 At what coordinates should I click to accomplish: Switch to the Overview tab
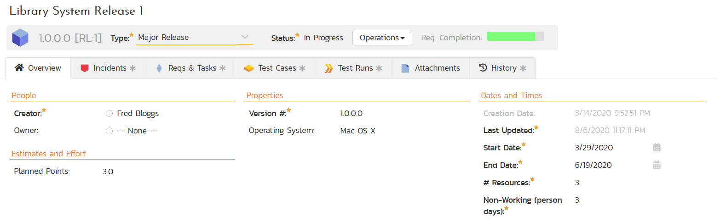point(38,68)
